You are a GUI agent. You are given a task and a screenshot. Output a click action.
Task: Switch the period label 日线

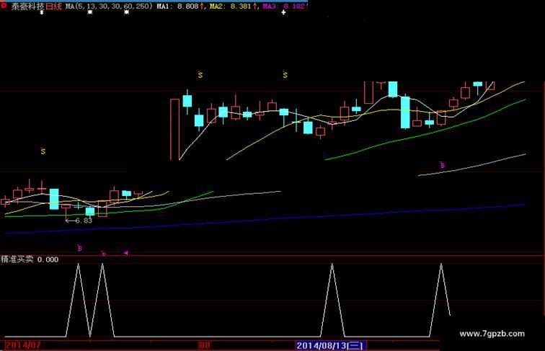tap(54, 6)
